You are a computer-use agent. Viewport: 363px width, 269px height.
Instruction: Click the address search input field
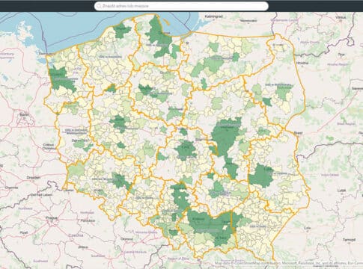tap(181, 6)
